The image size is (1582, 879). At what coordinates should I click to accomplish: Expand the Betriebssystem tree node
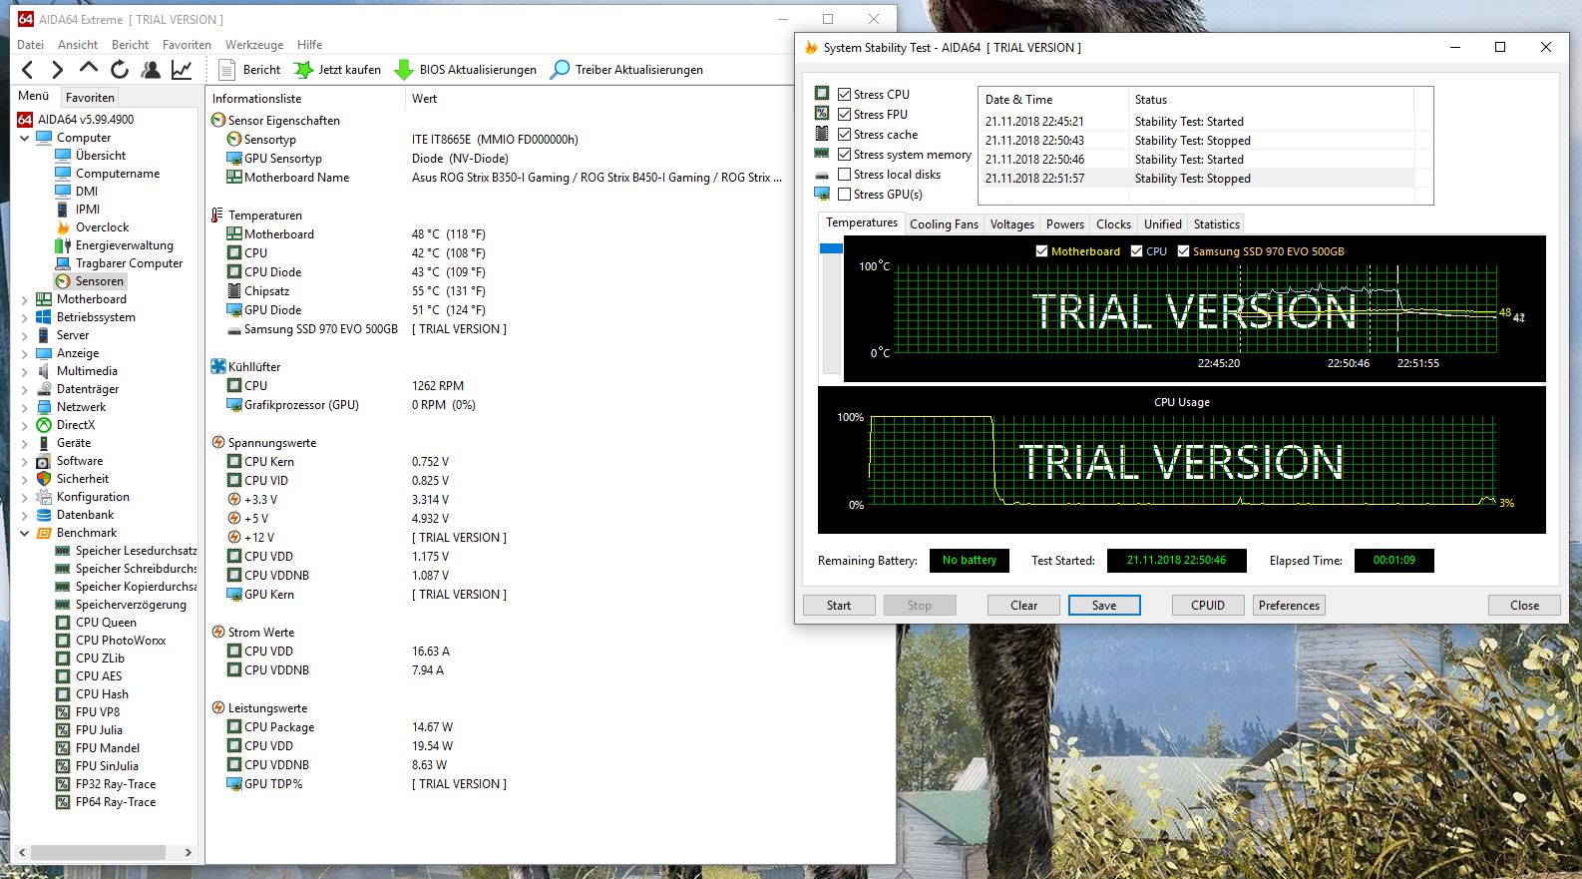(x=25, y=317)
